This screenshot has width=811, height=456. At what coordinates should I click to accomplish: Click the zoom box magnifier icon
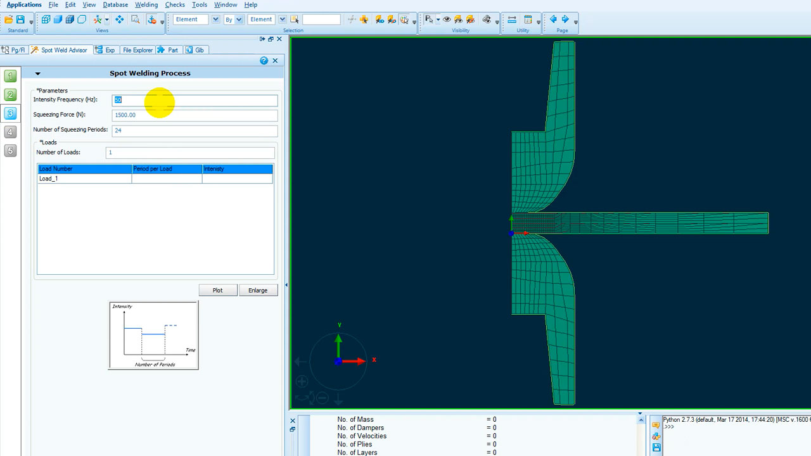135,20
